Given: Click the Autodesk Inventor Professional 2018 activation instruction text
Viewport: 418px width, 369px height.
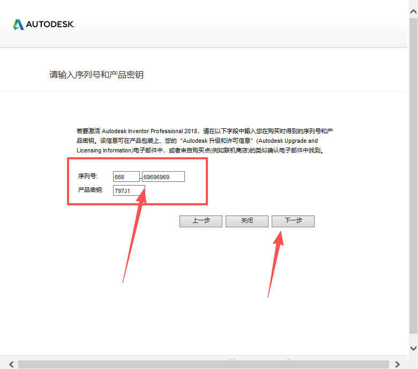Looking at the screenshot, I should point(205,141).
